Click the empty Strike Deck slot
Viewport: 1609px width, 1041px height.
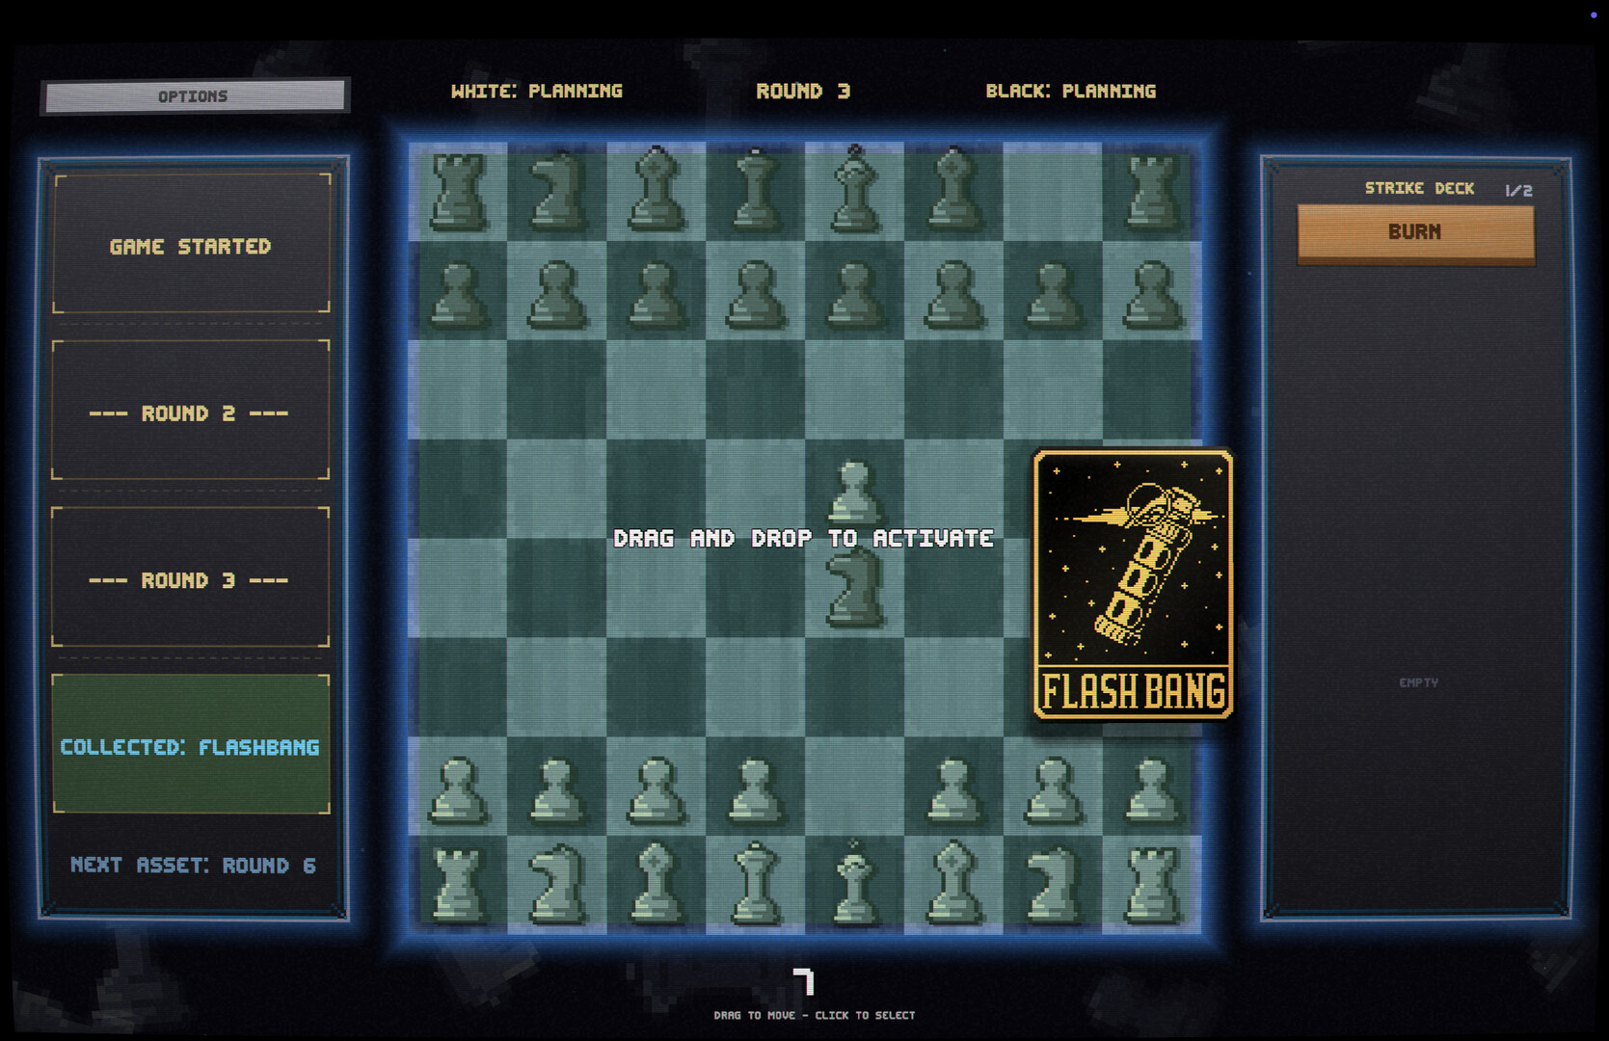click(x=1417, y=681)
